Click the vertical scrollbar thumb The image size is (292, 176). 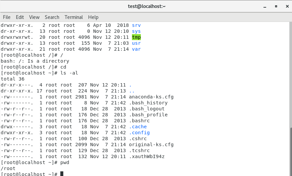[291, 151]
